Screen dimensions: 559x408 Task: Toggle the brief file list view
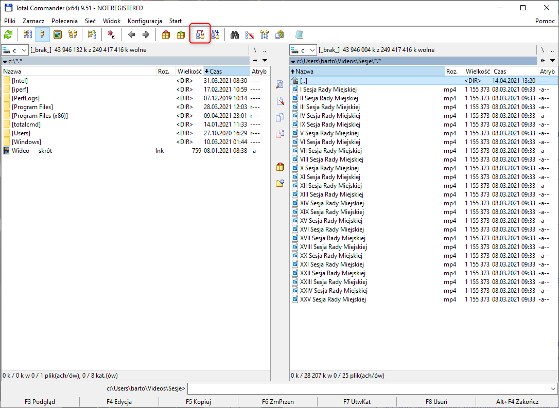pos(28,35)
